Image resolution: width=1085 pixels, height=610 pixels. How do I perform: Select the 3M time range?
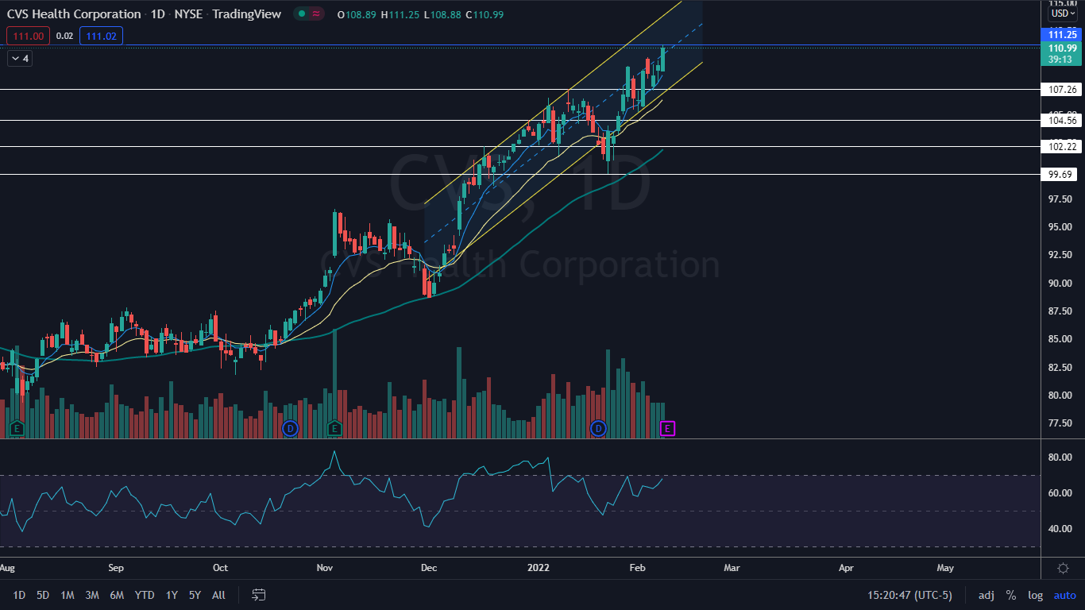(x=92, y=595)
